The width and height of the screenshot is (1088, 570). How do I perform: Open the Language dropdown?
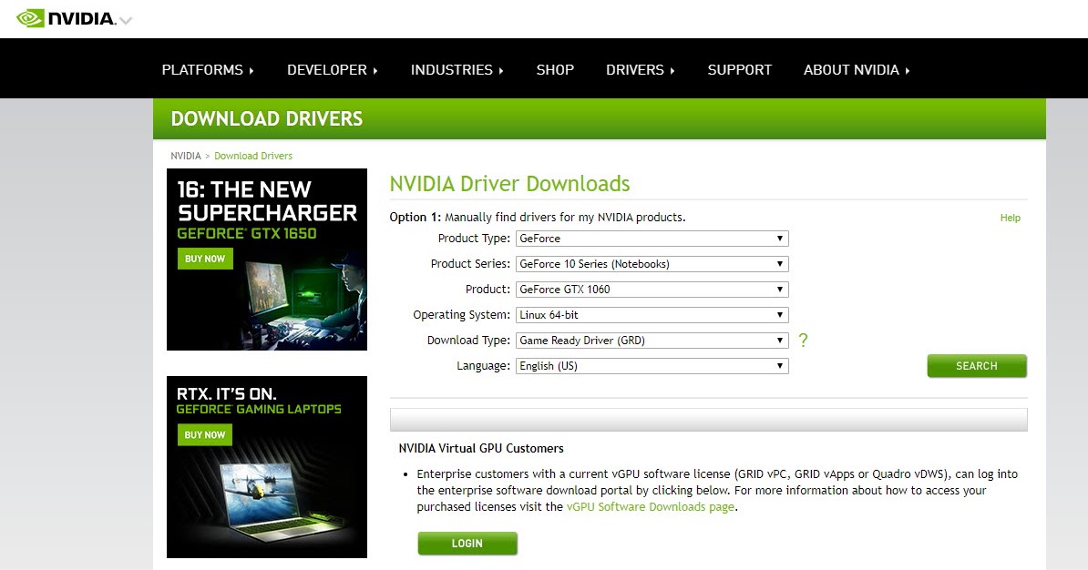652,366
